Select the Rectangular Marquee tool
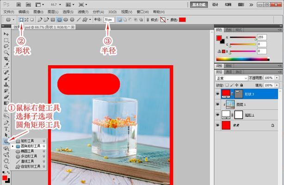 coord(6,40)
